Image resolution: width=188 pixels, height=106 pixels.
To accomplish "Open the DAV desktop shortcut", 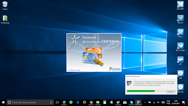I will pyautogui.click(x=180, y=74).
